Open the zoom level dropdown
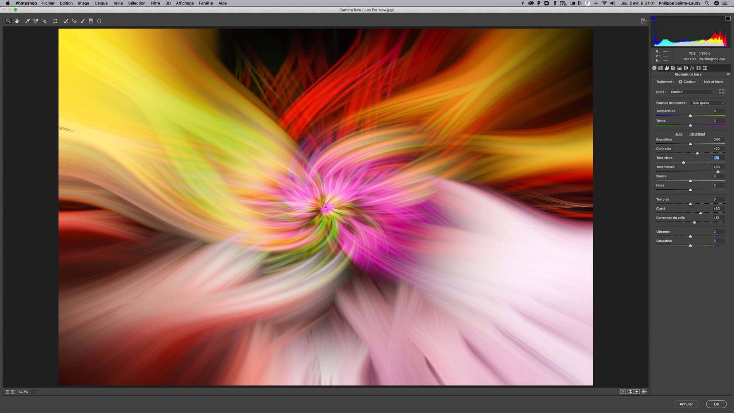 [x=33, y=392]
